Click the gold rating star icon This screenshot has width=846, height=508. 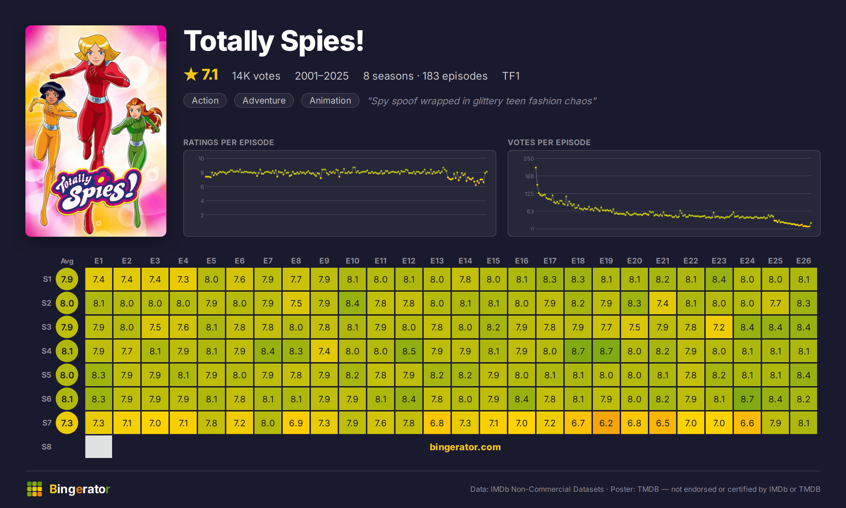[191, 75]
